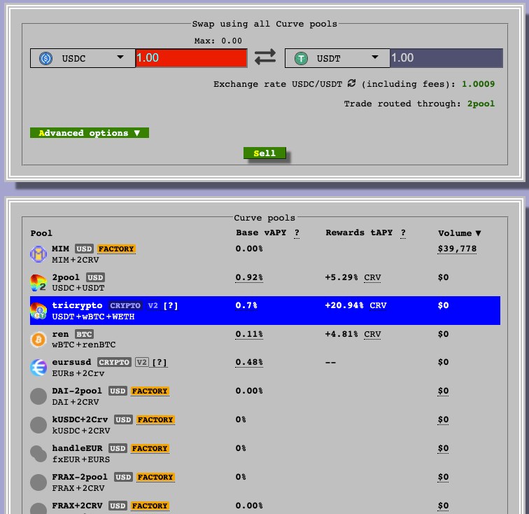This screenshot has width=529, height=514.
Task: Click the FRAX-2pool FACTORY badge
Action: click(x=155, y=477)
